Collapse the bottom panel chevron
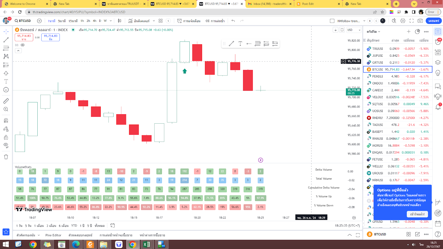443x249 pixels. [x=350, y=235]
